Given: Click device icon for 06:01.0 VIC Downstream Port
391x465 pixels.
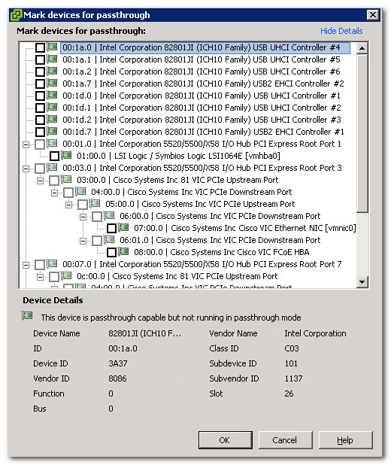Looking at the screenshot, I should [x=109, y=239].
